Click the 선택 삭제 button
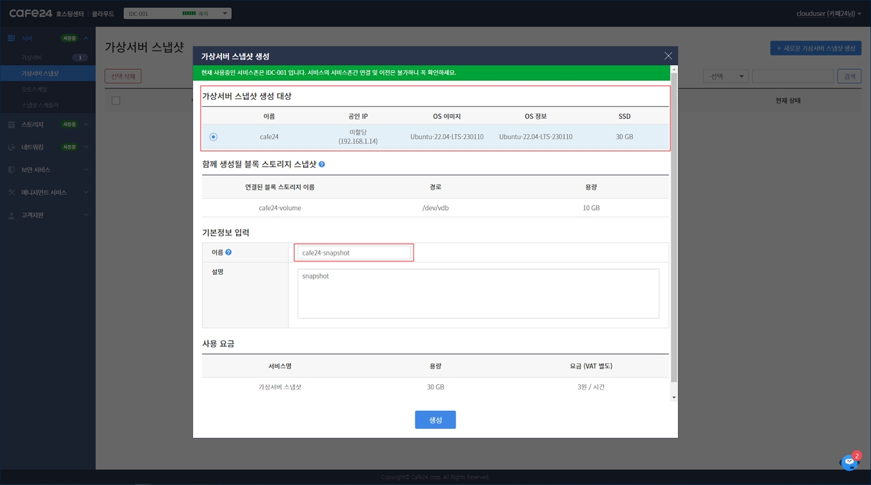The height and width of the screenshot is (485, 871). (x=123, y=76)
